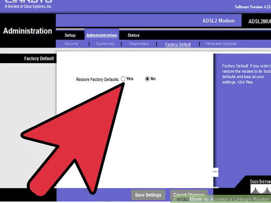The width and height of the screenshot is (271, 203).
Task: Open the Firmware Upgrade sub-tab
Action: [x=221, y=44]
